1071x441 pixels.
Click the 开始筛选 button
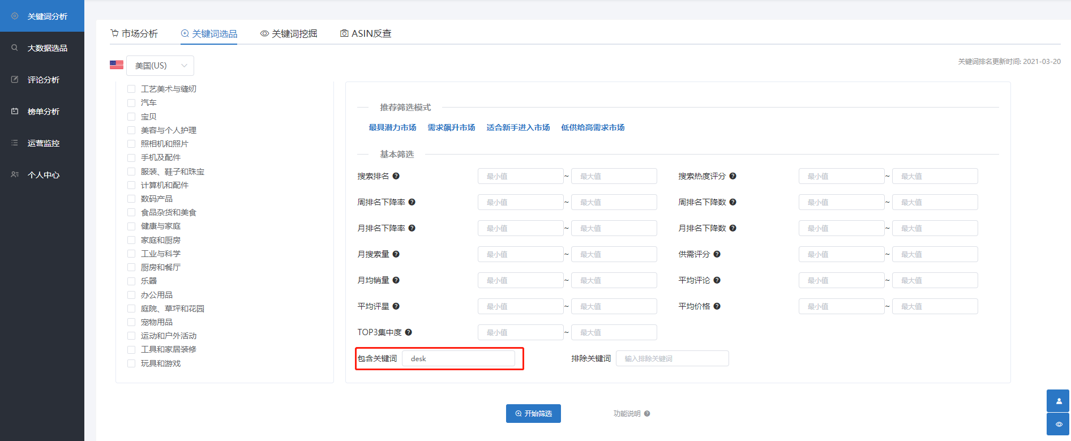(533, 414)
